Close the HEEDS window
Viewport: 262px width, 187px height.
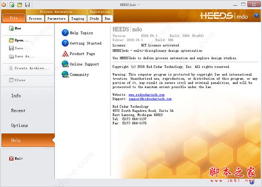coord(254,4)
